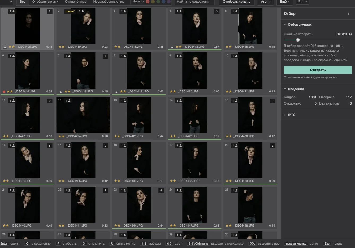Click the "216 (20 %)" selection count value
355x248 pixels.
[x=344, y=34]
